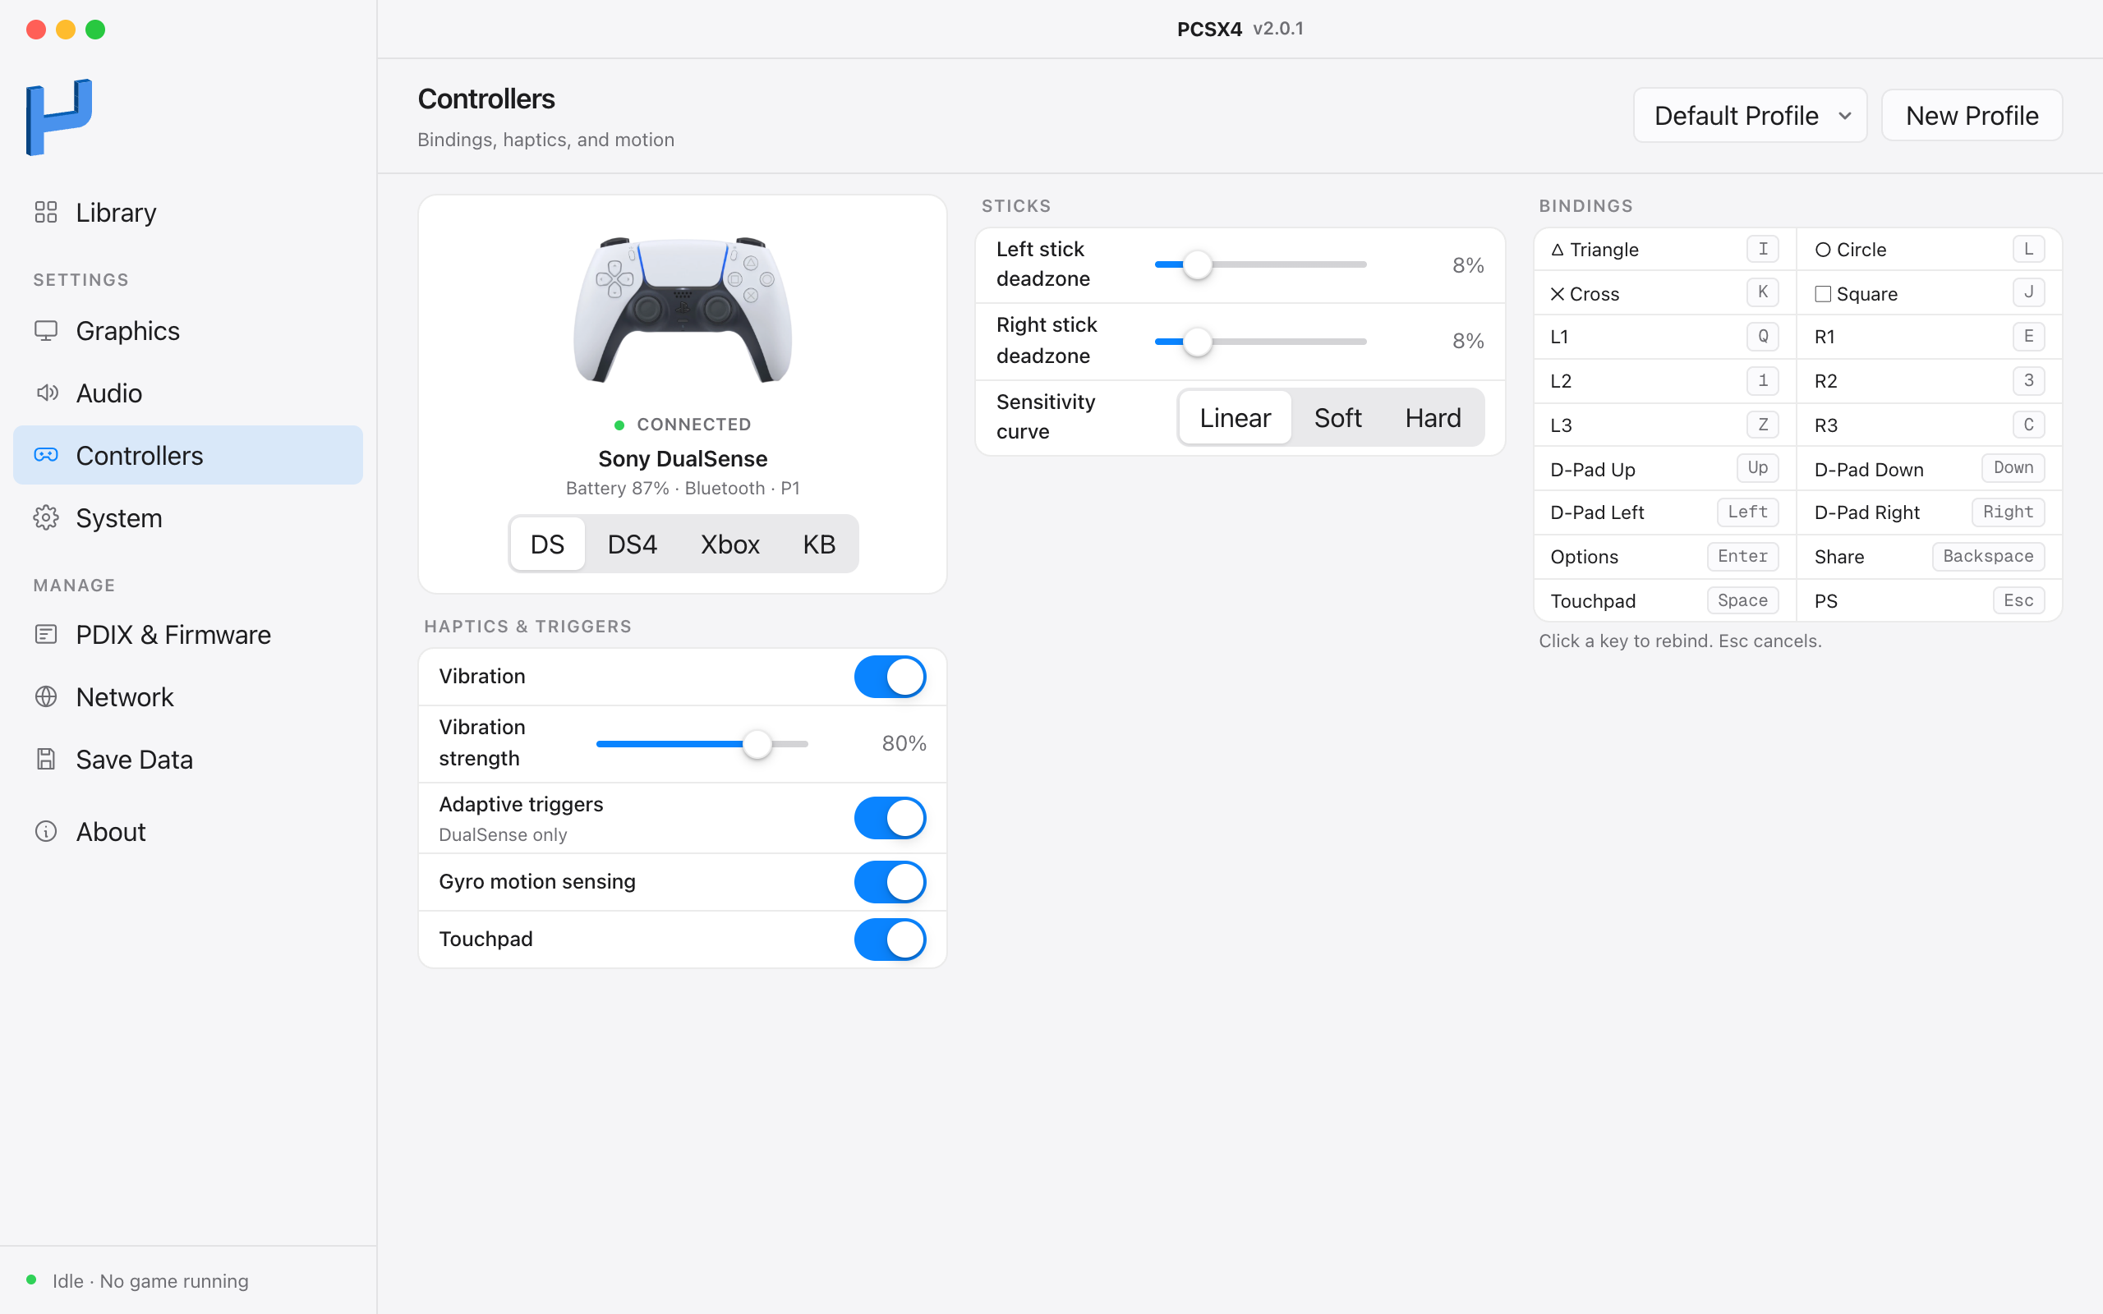Click the Triangle symbol icon in bindings
Screen dimensions: 2103x1314
pyautogui.click(x=1558, y=250)
